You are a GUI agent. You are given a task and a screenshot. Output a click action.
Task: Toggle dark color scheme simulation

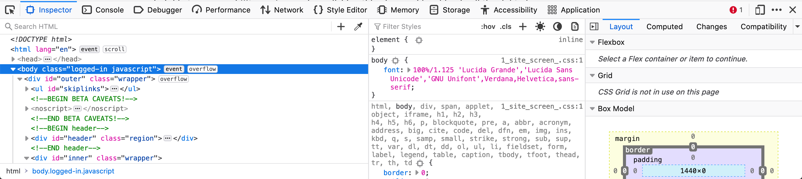click(557, 27)
